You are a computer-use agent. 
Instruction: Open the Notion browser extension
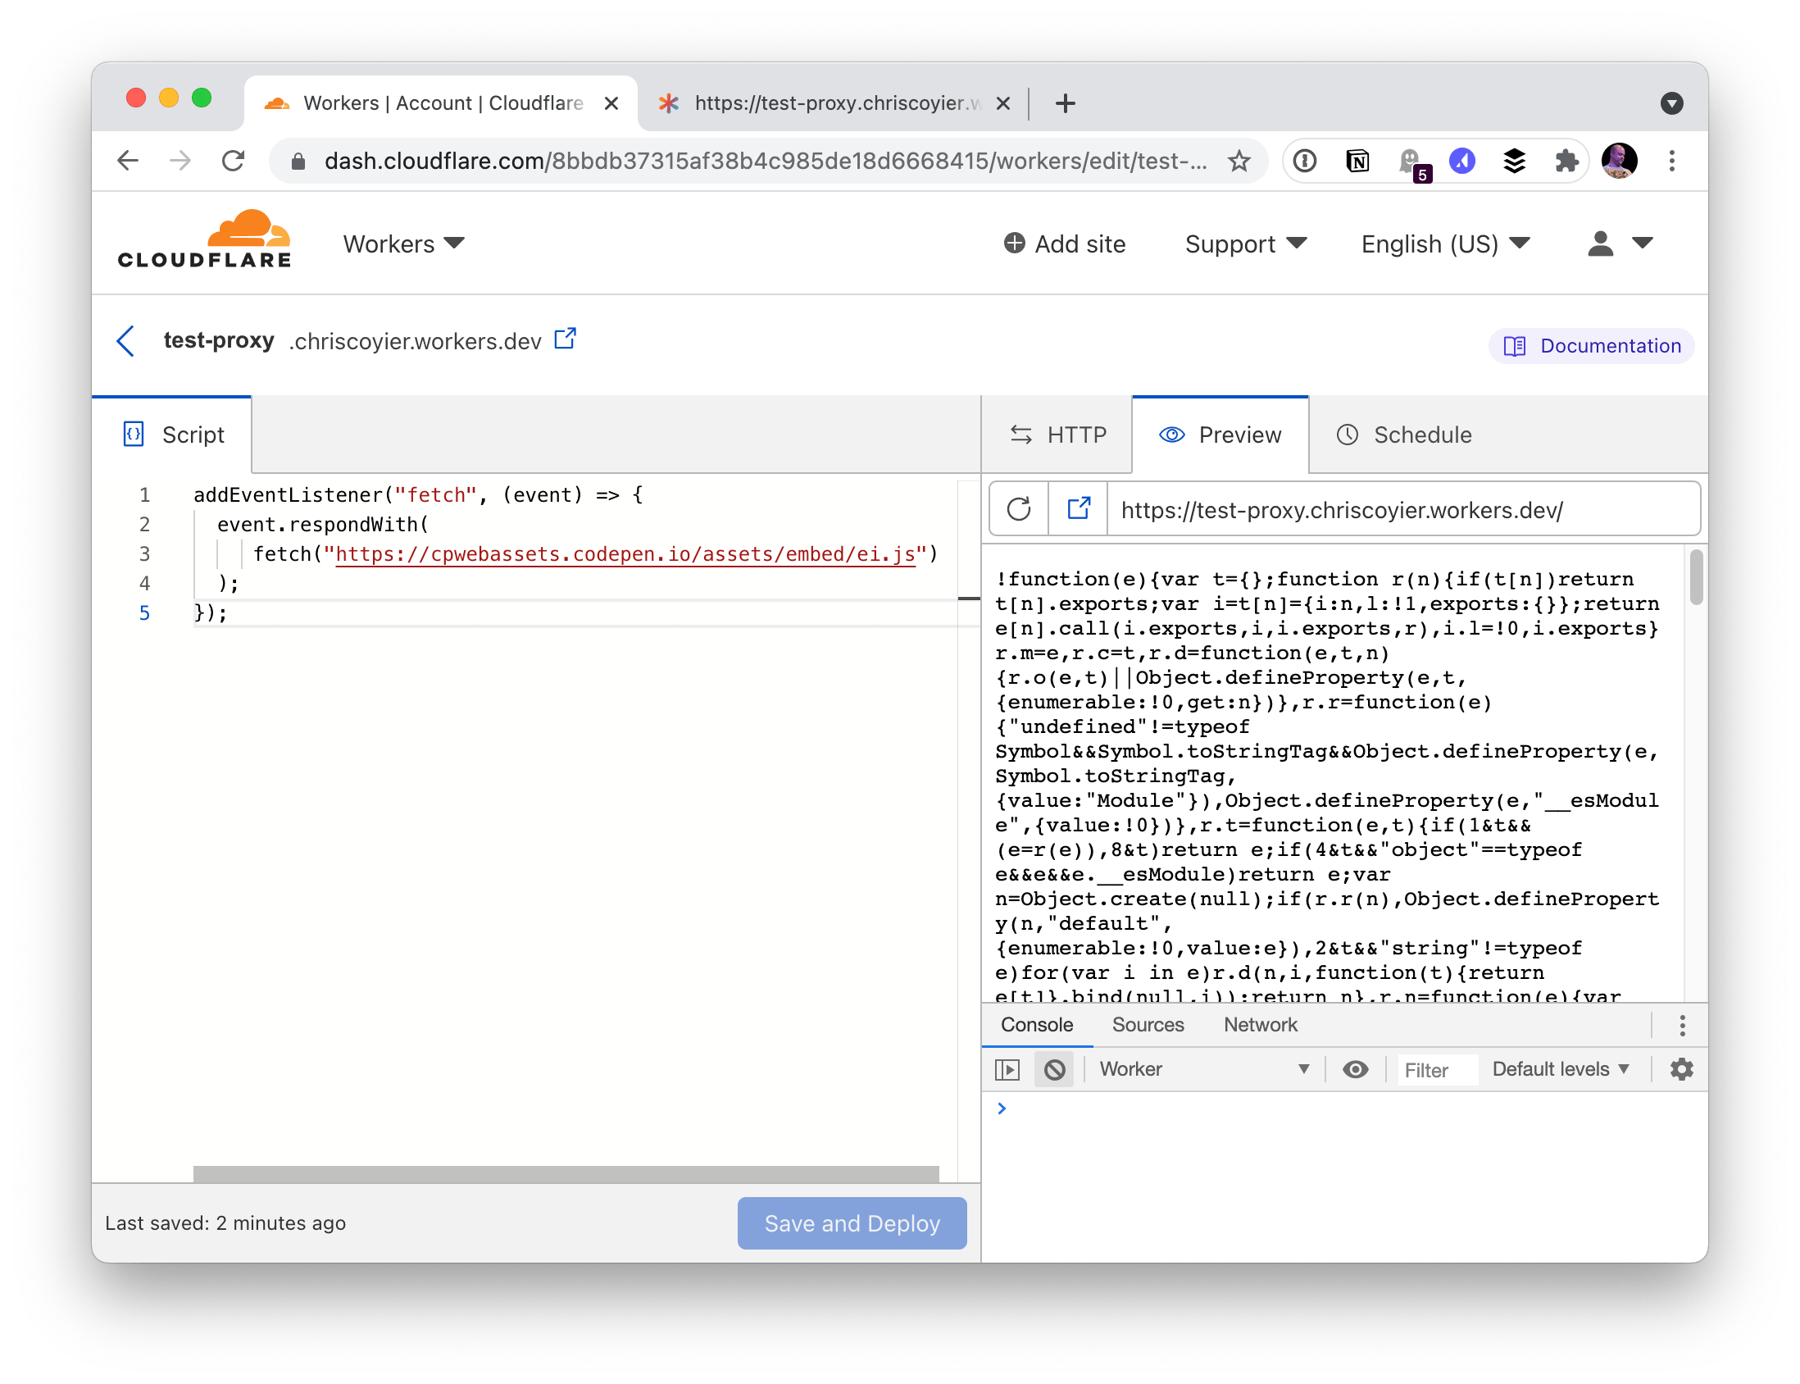(x=1357, y=161)
